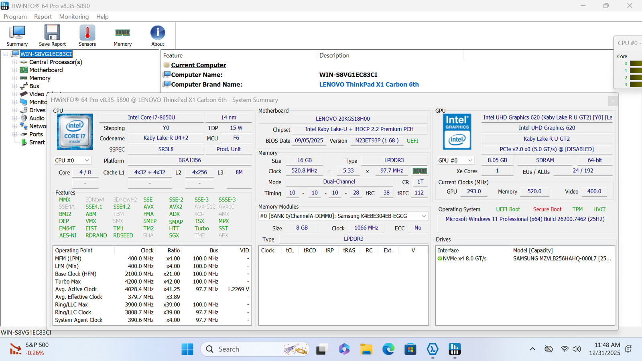Click the Current Computer link
The width and height of the screenshot is (642, 361).
(199, 65)
